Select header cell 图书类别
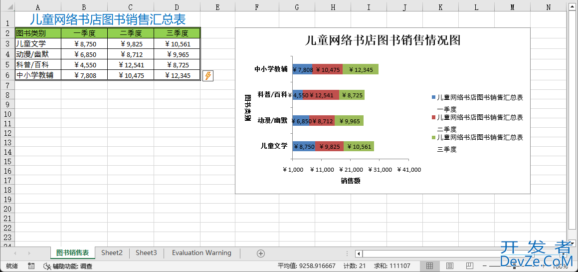 pyautogui.click(x=38, y=33)
